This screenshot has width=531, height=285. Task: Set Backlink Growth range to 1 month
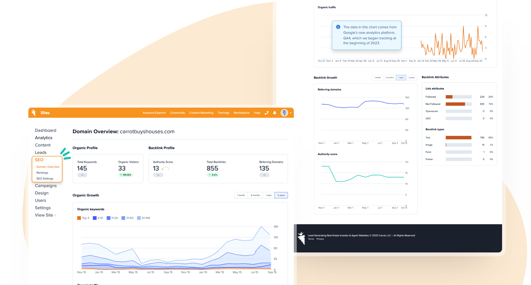click(378, 77)
